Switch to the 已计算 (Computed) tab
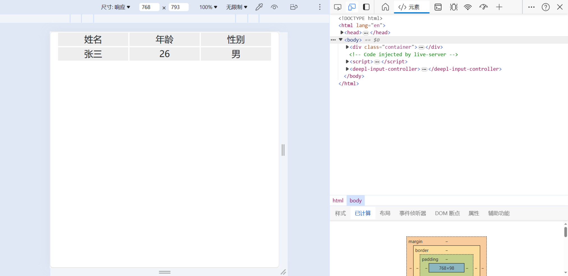Image resolution: width=568 pixels, height=276 pixels. pyautogui.click(x=363, y=213)
